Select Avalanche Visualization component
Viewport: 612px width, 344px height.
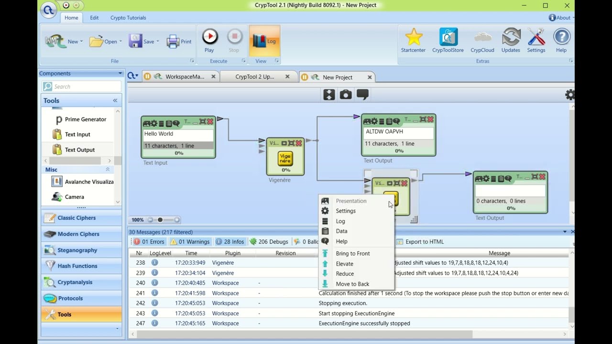click(x=83, y=182)
